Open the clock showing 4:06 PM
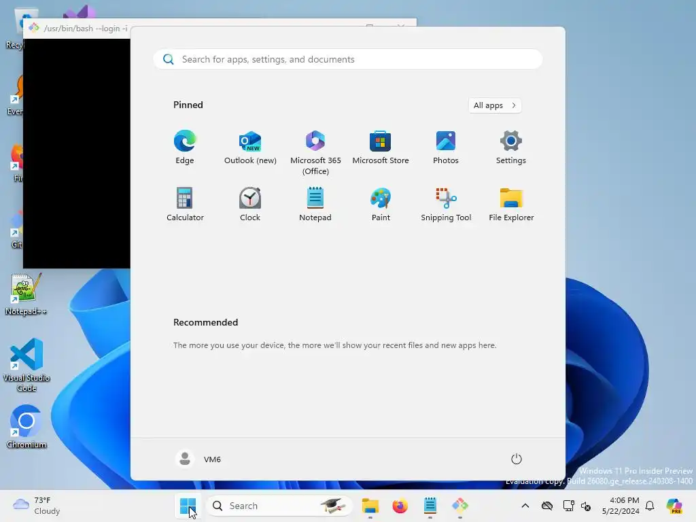Image resolution: width=696 pixels, height=522 pixels. [621, 506]
